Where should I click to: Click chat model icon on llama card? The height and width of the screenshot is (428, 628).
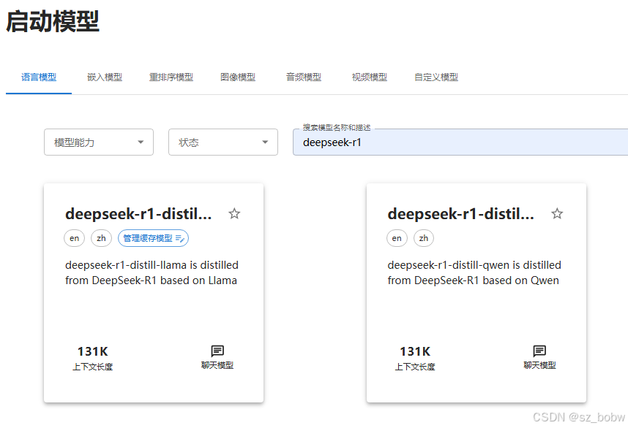217,351
